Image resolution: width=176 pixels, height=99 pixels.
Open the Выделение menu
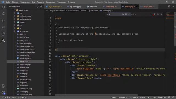click(x=25, y=2)
